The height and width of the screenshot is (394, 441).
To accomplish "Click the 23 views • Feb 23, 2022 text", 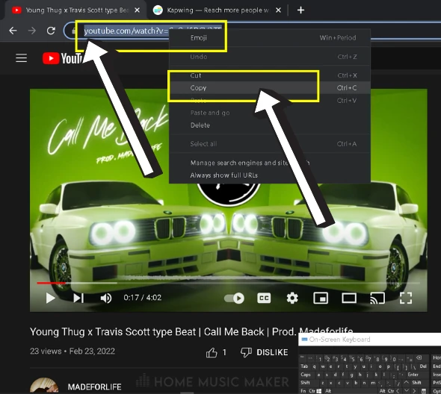I will pos(73,351).
